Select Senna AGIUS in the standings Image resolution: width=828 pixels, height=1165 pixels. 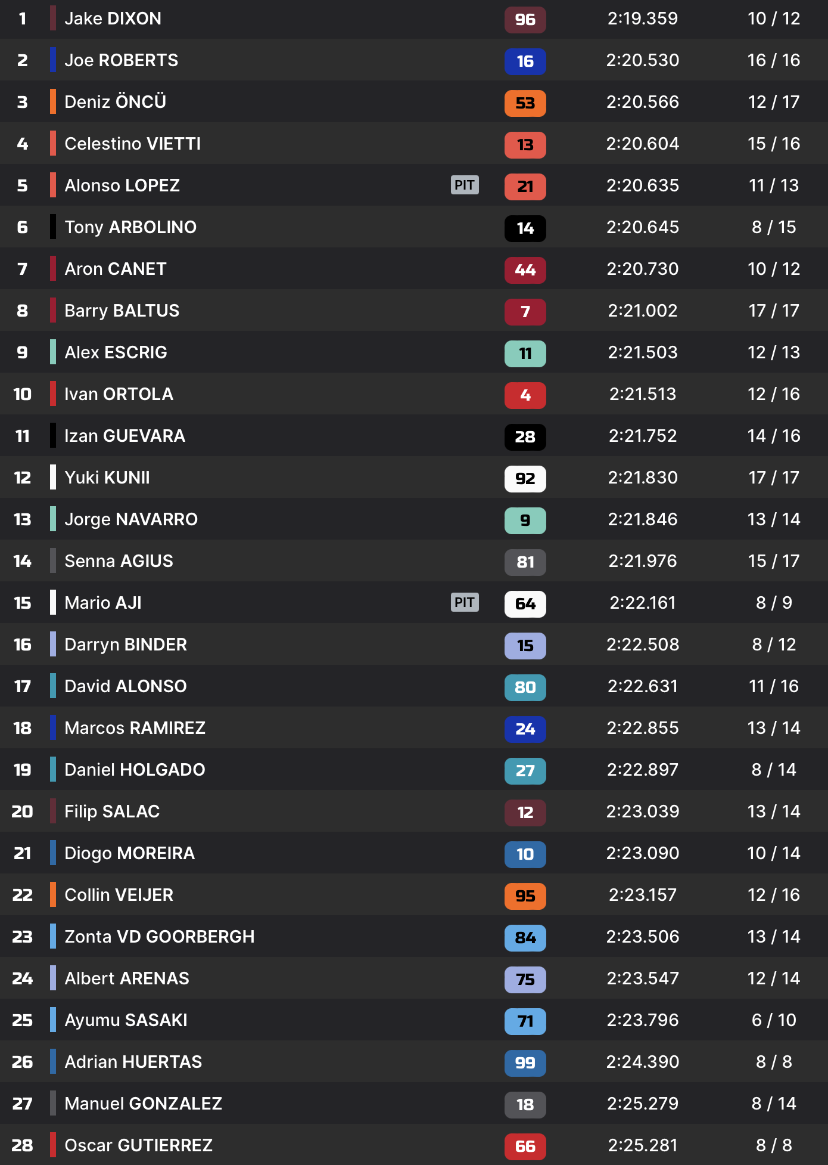tap(119, 561)
